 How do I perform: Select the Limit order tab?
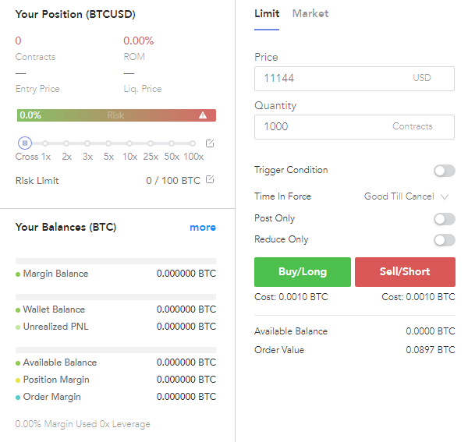(266, 13)
